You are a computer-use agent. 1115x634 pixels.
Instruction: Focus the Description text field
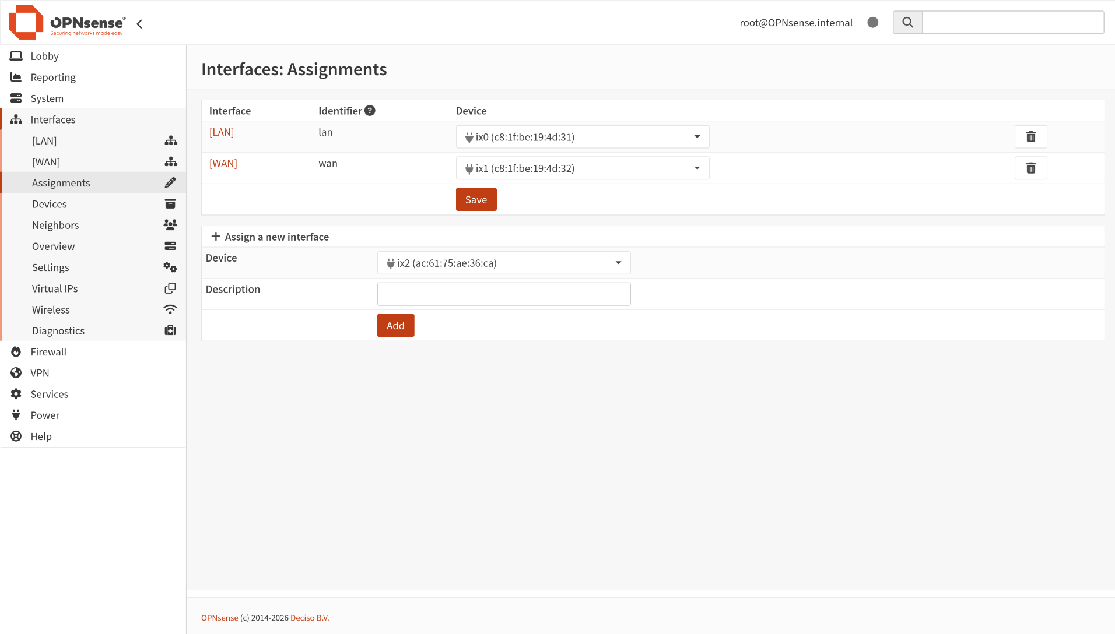coord(503,294)
